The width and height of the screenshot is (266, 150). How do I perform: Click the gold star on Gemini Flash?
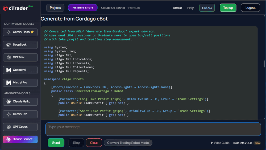[x=32, y=32]
